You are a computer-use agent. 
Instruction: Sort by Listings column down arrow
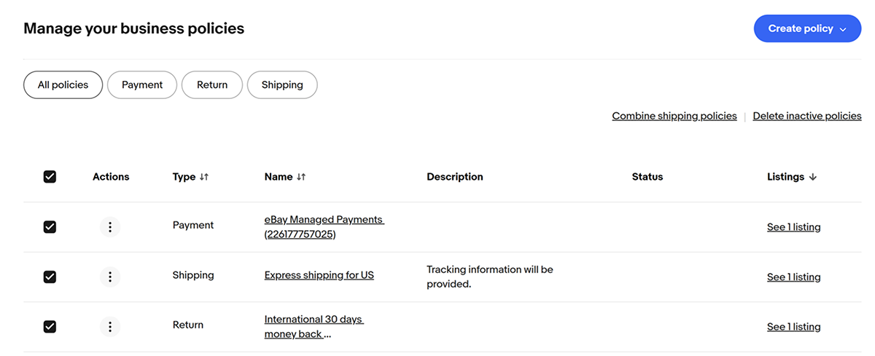813,177
